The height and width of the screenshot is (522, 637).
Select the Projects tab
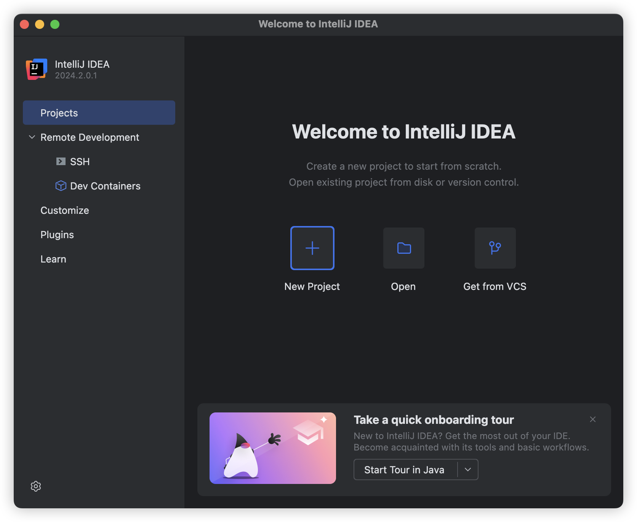tap(99, 113)
